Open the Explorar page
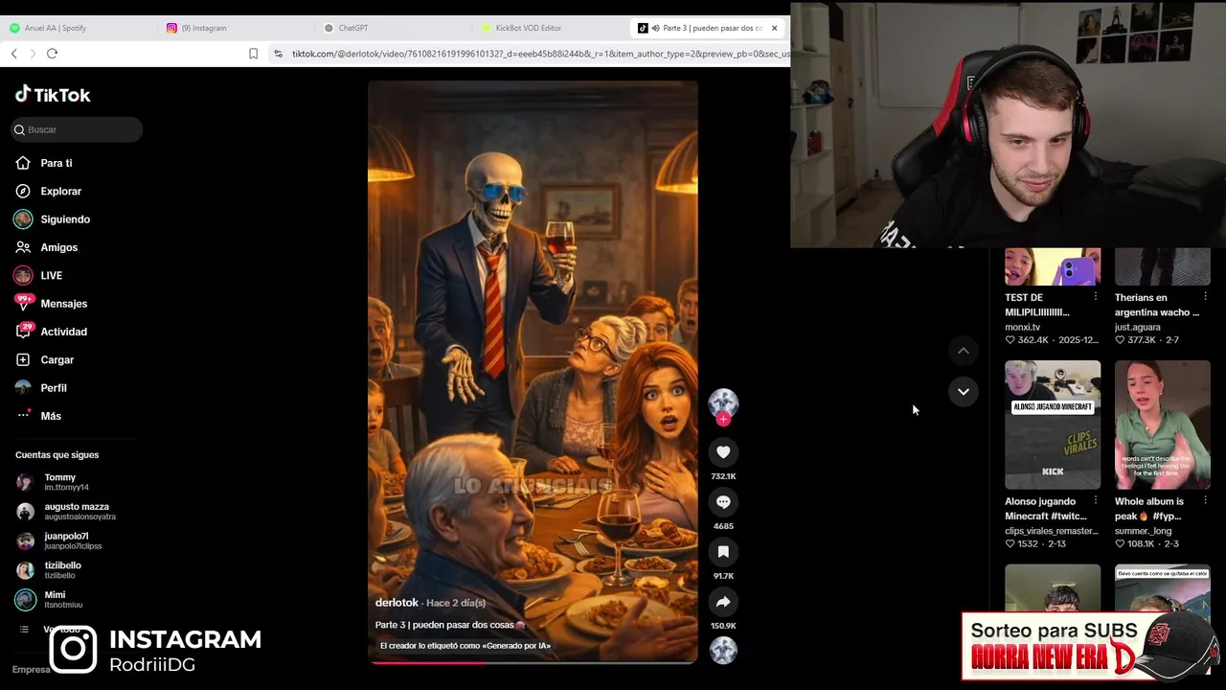Viewport: 1226px width, 690px height. (x=60, y=191)
